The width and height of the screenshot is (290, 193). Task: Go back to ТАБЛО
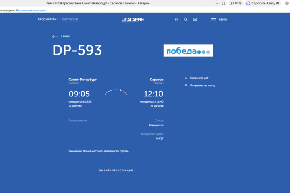[x=61, y=37]
